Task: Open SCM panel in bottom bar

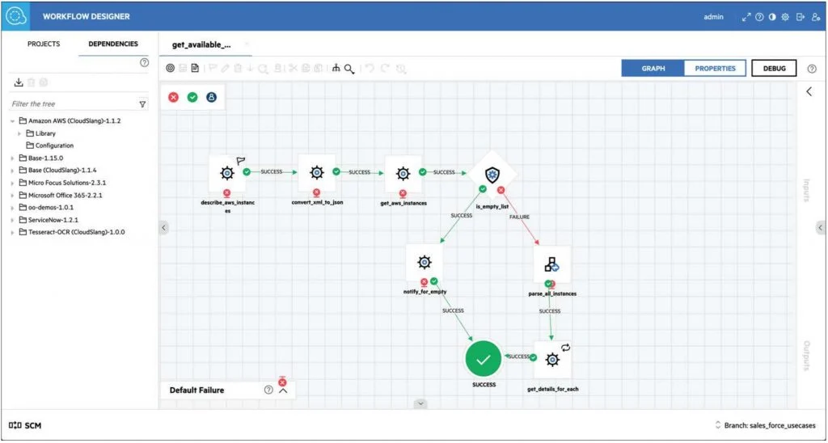Action: pyautogui.click(x=25, y=425)
